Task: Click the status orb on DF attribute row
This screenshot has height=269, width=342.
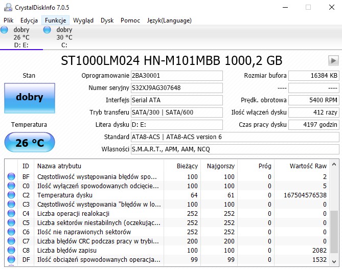Action: click(x=11, y=259)
